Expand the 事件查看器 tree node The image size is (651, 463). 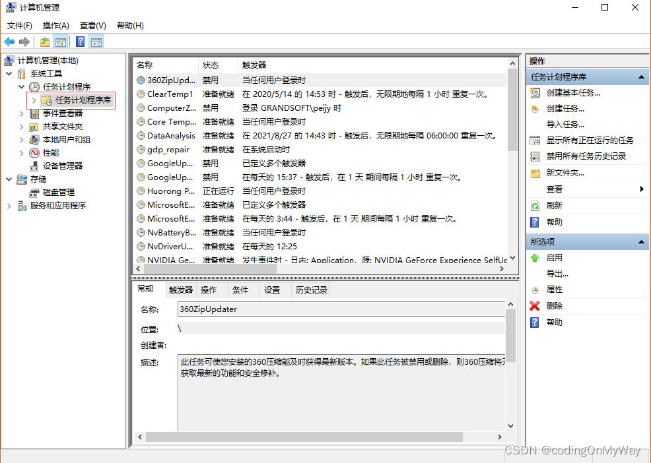click(x=22, y=113)
